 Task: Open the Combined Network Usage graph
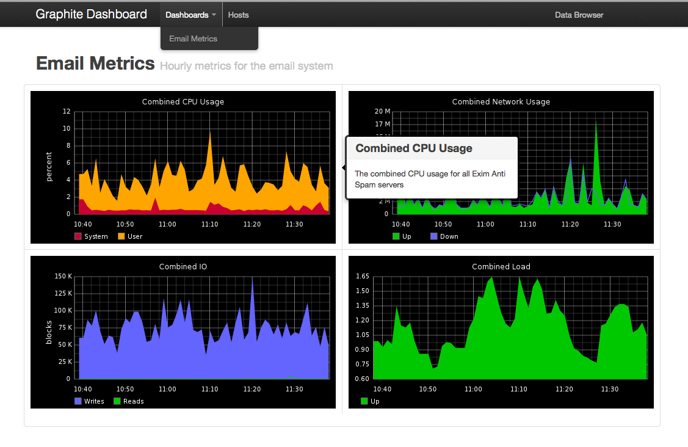click(501, 167)
